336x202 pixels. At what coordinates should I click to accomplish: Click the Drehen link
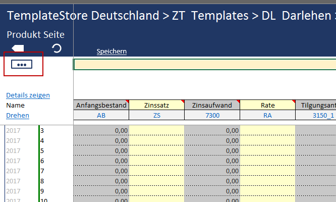(x=18, y=115)
